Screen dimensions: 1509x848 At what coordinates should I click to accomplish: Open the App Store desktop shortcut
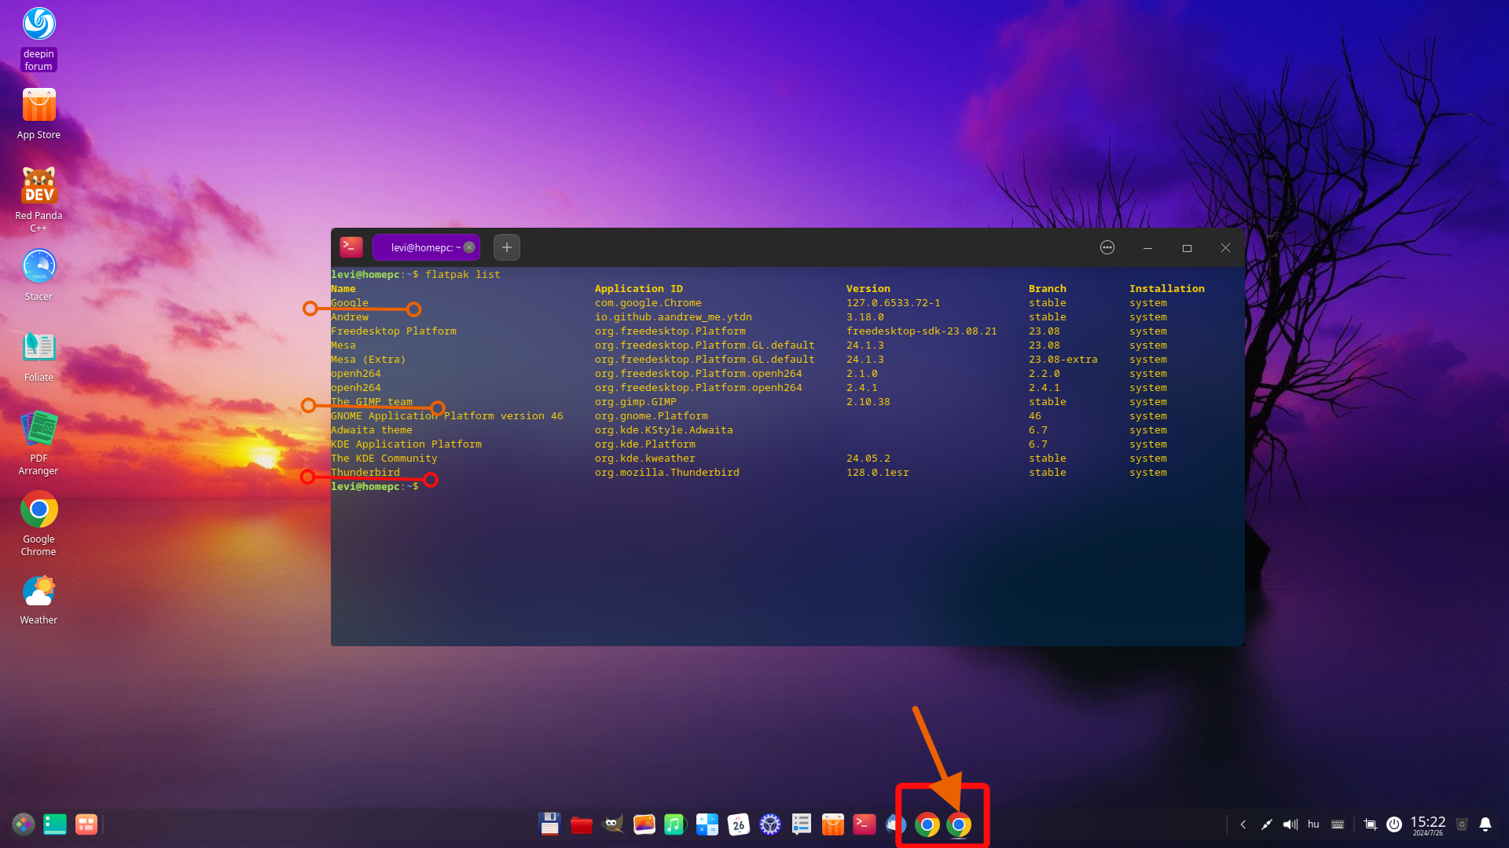pyautogui.click(x=39, y=114)
